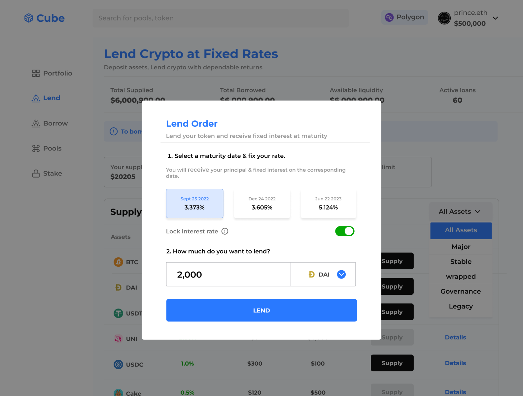Select the Portfolio sidebar icon
Viewport: 523px width, 396px height.
36,73
